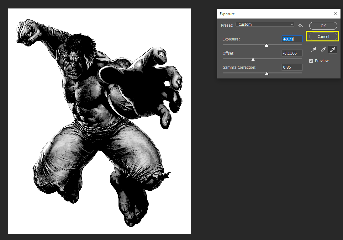Click the Exposure slider handle
This screenshot has width=343, height=240.
[x=266, y=45]
